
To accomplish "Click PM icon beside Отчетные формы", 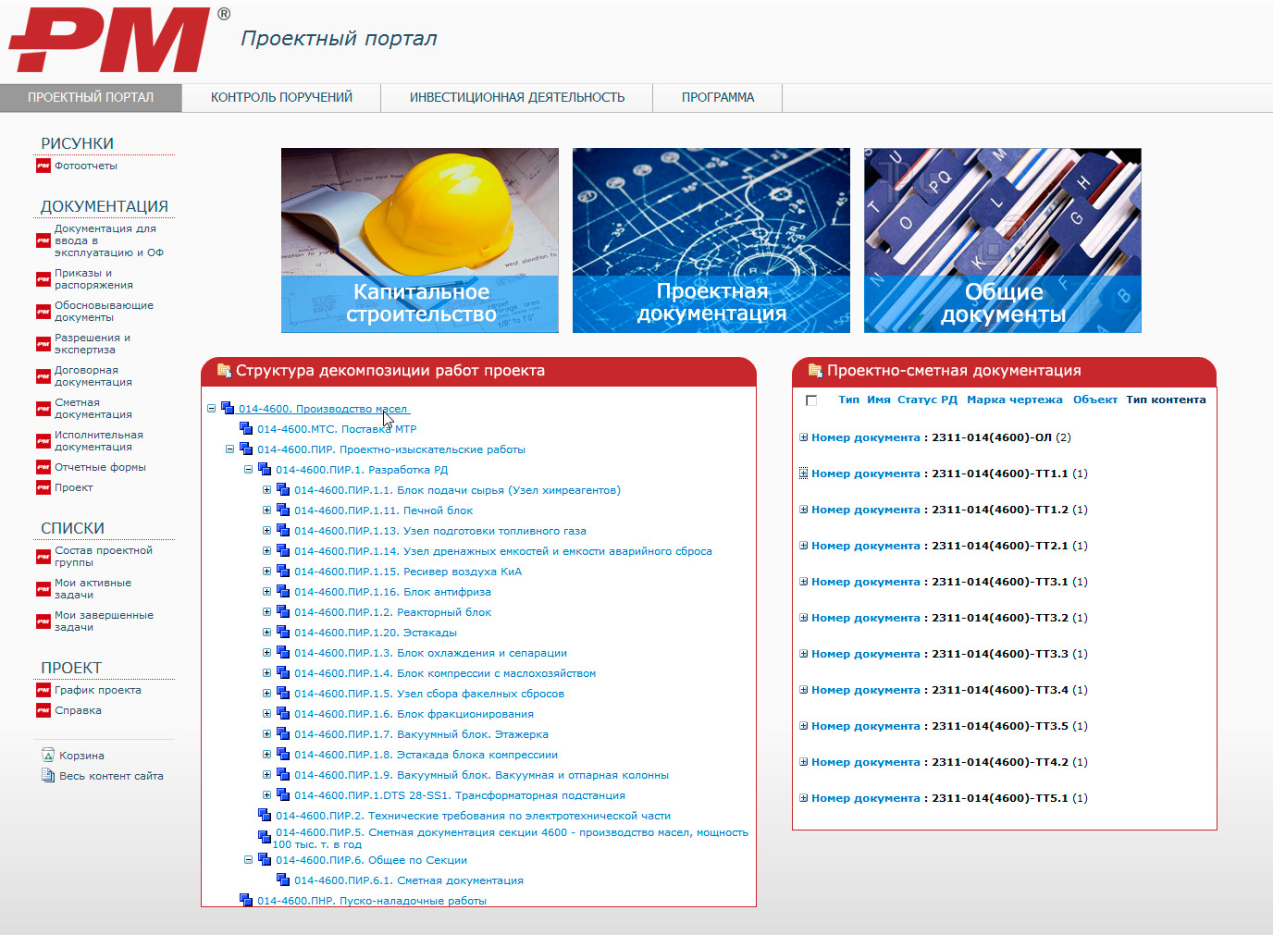I will (43, 468).
